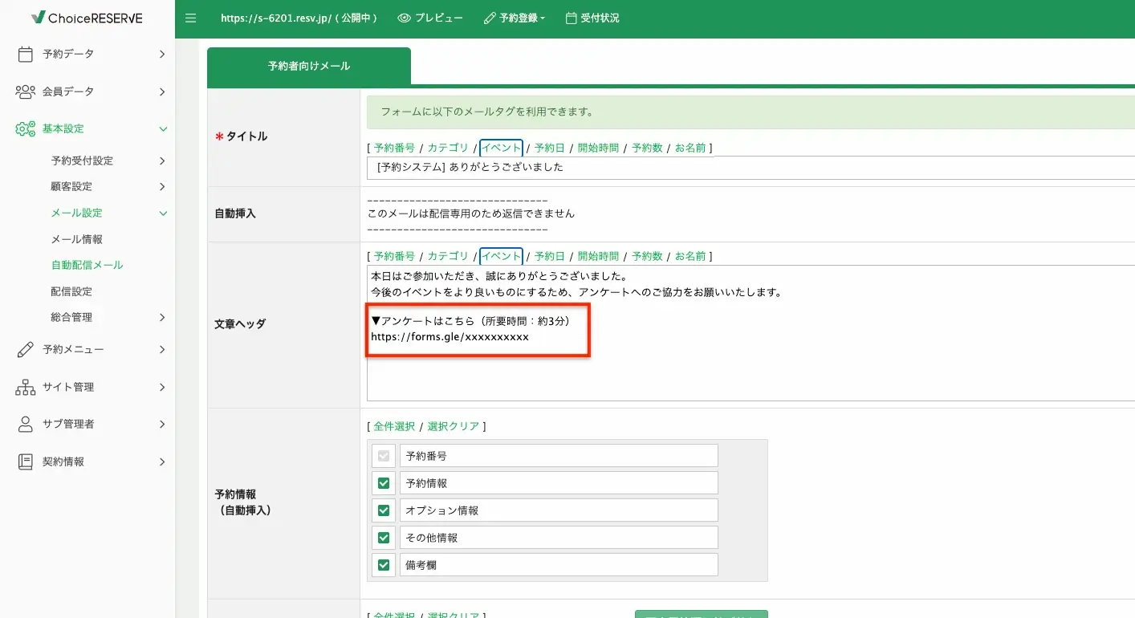Image resolution: width=1135 pixels, height=618 pixels.
Task: Expand 予約受付設定 chevron
Action: [x=162, y=161]
